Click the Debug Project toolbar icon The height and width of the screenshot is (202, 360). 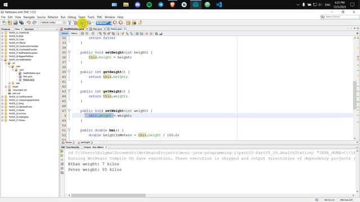(89, 22)
